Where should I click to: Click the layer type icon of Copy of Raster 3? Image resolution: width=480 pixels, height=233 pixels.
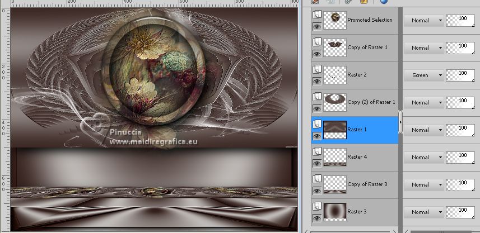[x=317, y=179]
